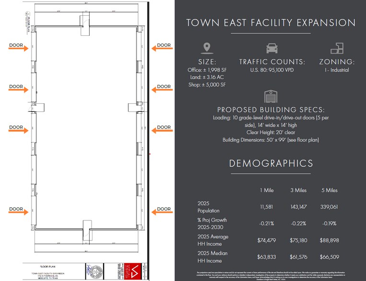Click growth value -0.19%
This screenshot has height=281, width=366.
pyautogui.click(x=329, y=224)
